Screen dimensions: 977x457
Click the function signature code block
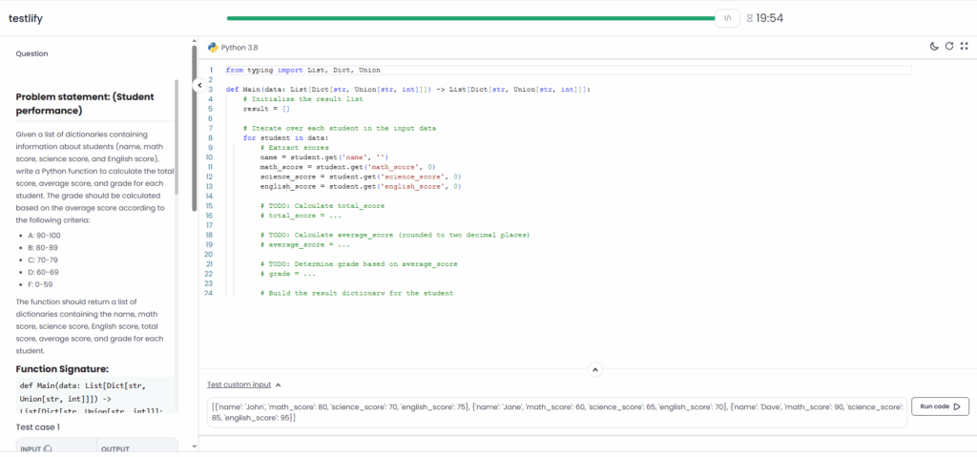tap(95, 395)
